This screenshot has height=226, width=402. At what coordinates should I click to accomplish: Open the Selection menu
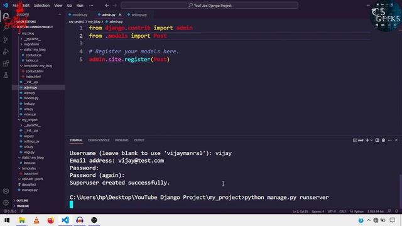point(42,6)
